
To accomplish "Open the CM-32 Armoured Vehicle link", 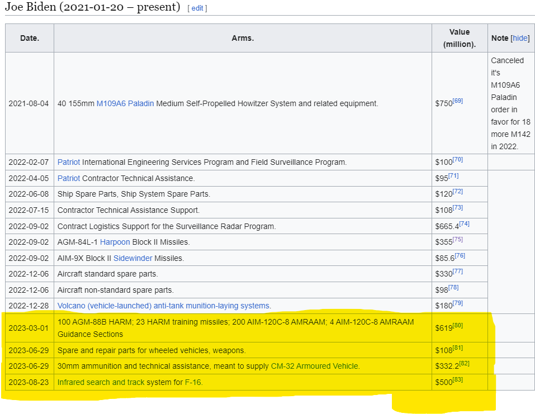I will [x=315, y=366].
